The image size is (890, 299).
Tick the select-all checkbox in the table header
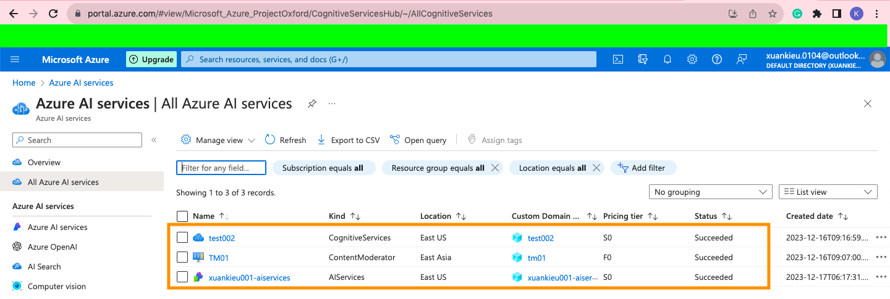pyautogui.click(x=182, y=216)
